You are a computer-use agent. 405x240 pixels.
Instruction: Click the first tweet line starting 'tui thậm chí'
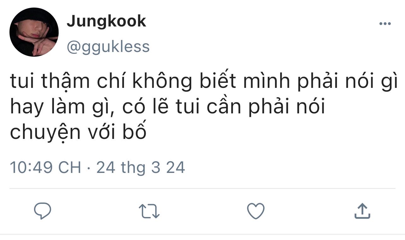(204, 81)
